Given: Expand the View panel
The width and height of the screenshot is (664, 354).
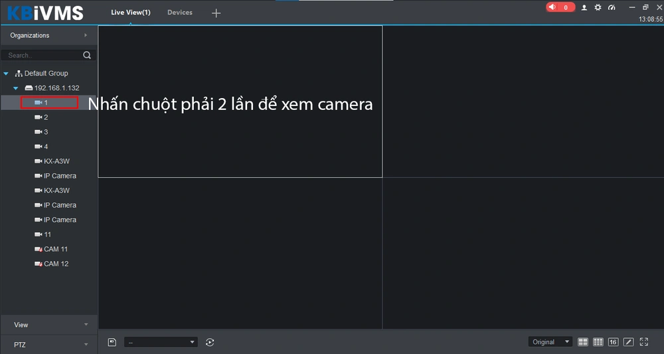Looking at the screenshot, I should (49, 325).
